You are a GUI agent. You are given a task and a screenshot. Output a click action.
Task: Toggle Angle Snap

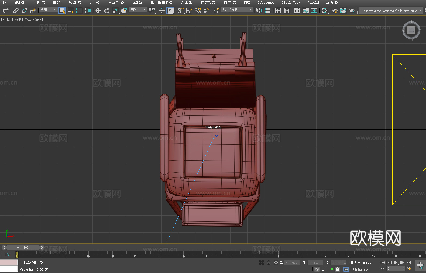coord(189,10)
